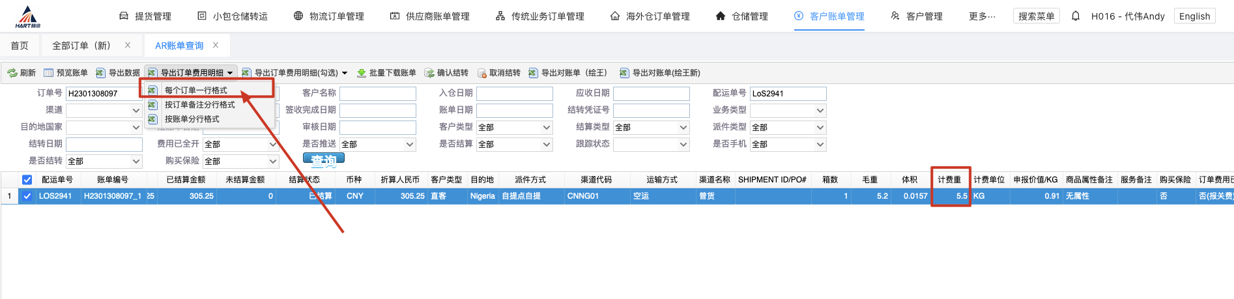The width and height of the screenshot is (1234, 299).
Task: Click 导出对账单(给王新) export icon
Action: (624, 73)
